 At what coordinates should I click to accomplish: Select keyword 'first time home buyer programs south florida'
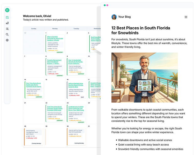pyautogui.click(x=55, y=114)
